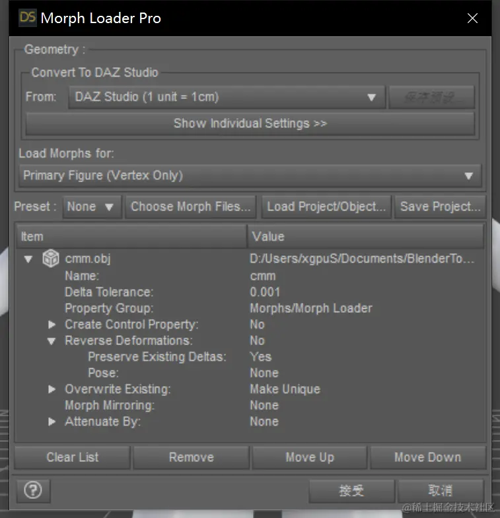Select the Property Group row label
The image size is (500, 518).
109,309
